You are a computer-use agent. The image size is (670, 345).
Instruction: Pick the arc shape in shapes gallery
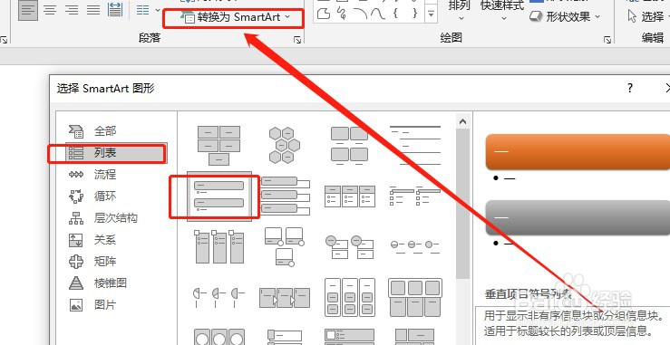(x=360, y=14)
